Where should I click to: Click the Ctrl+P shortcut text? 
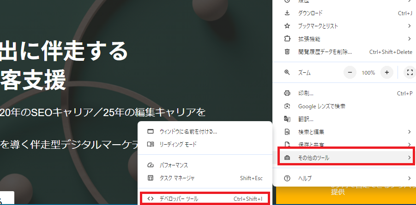pos(404,93)
